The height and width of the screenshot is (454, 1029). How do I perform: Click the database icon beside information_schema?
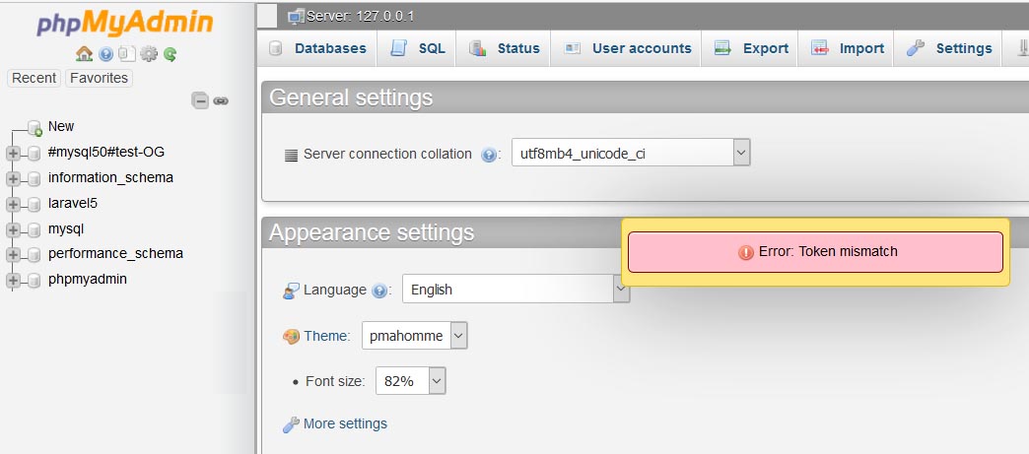point(34,178)
